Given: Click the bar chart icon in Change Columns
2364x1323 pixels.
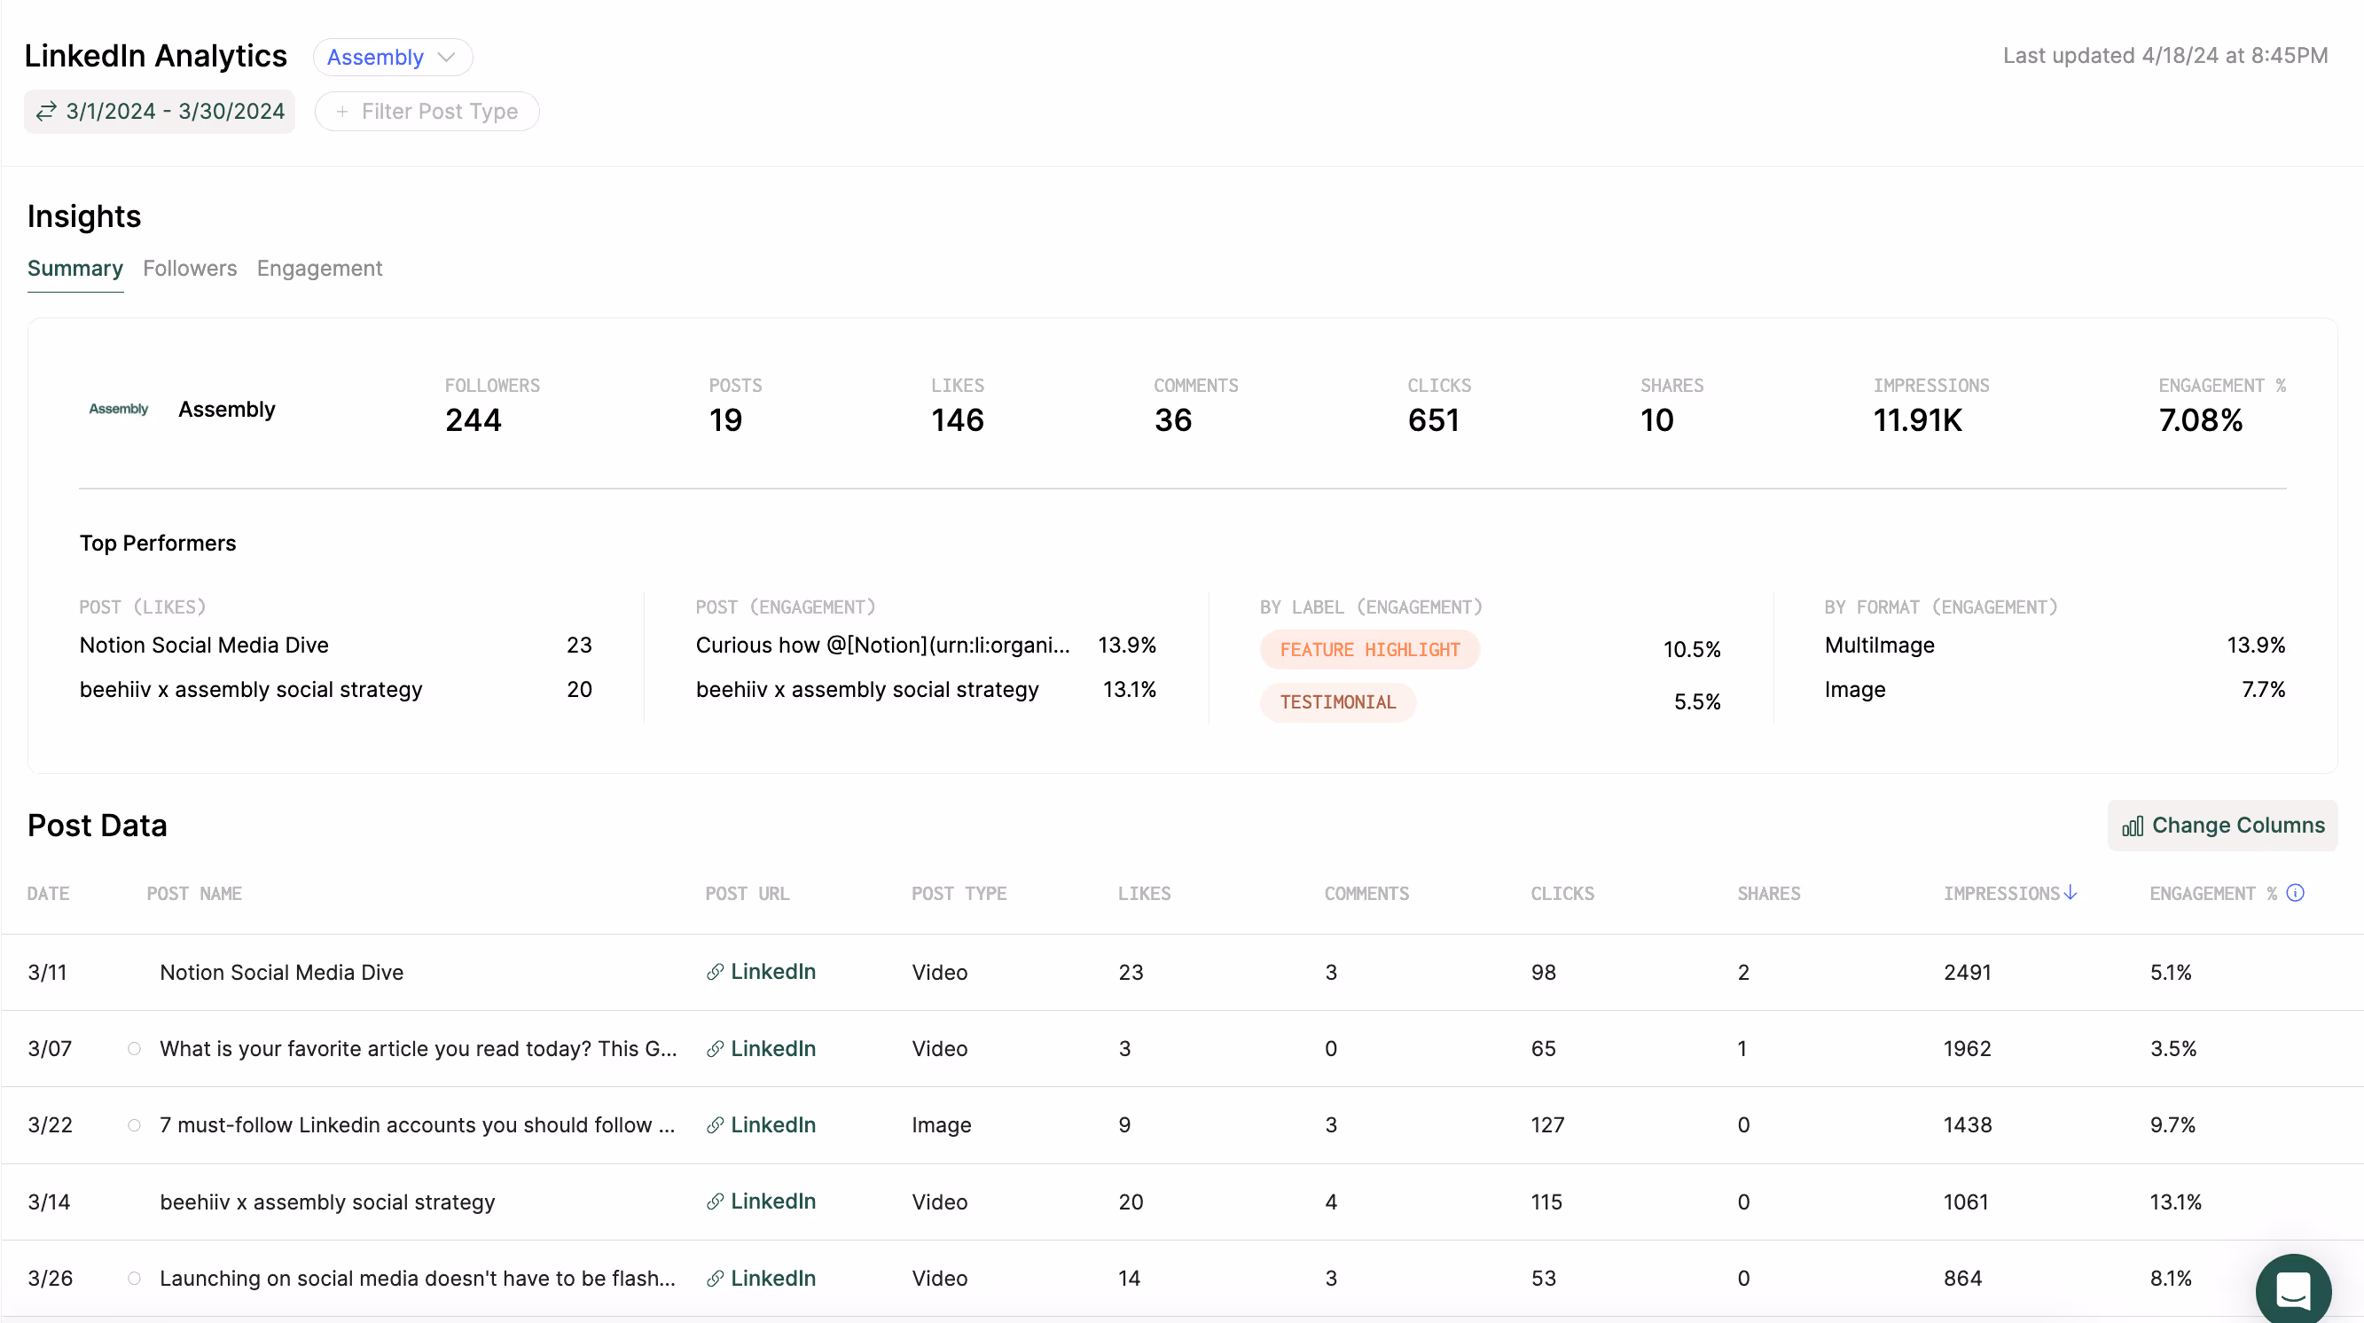Looking at the screenshot, I should point(2132,826).
